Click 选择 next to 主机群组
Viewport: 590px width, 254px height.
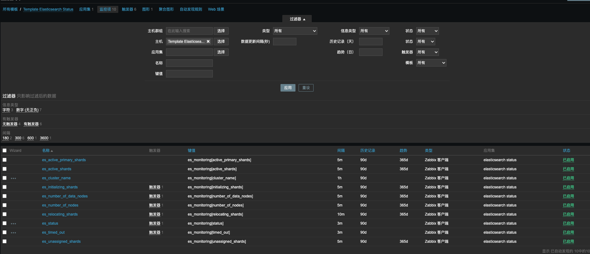(221, 31)
